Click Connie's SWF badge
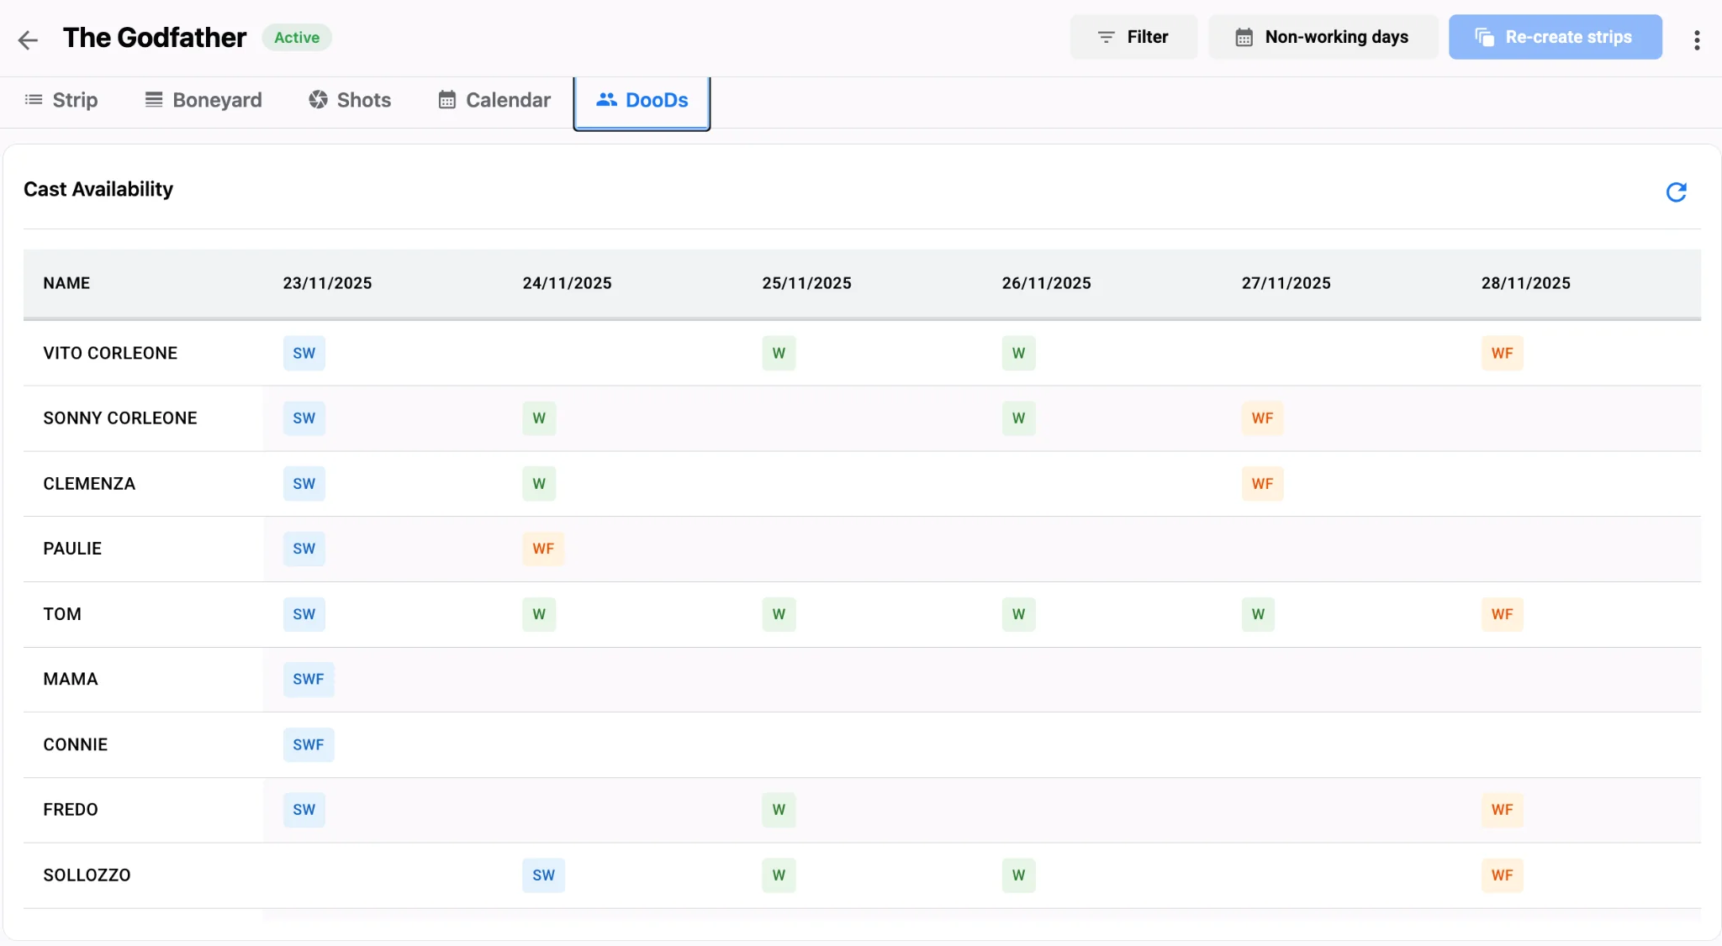The height and width of the screenshot is (946, 1722). 309,745
